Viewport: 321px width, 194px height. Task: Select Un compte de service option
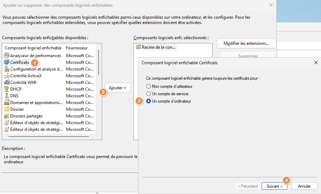tap(149, 94)
